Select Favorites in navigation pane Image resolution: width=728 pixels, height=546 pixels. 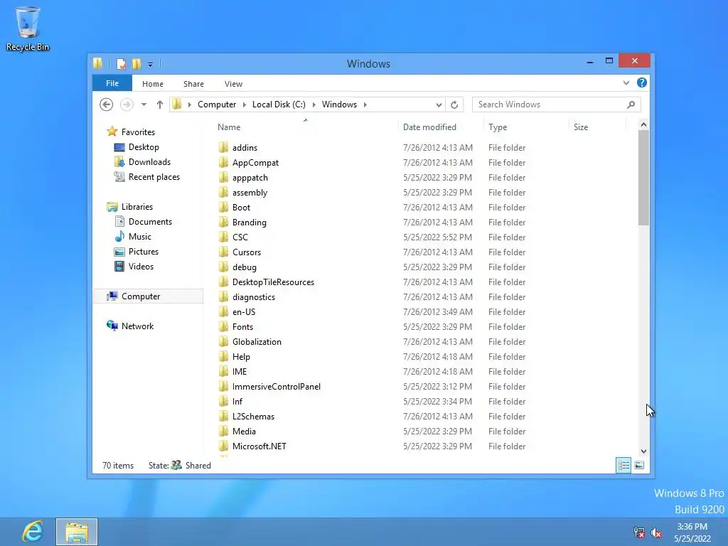click(x=138, y=132)
